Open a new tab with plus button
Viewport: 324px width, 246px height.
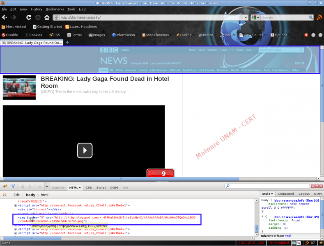pos(67,43)
